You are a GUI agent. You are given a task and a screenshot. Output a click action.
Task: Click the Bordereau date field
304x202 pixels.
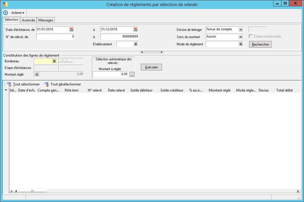click(71, 61)
